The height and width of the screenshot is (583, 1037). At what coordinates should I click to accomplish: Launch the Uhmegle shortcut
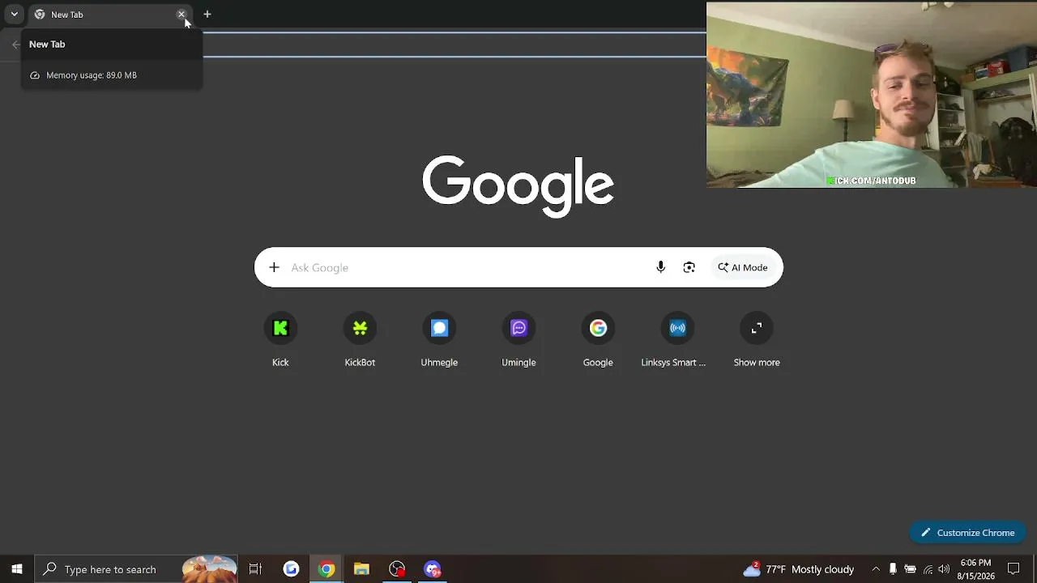pos(439,340)
